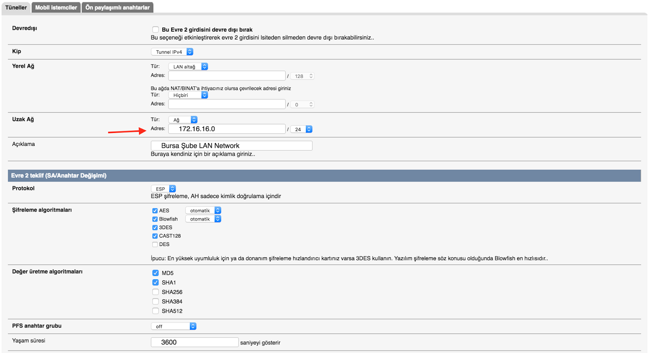Click the NAT/BINAT address input field

pyautogui.click(x=227, y=104)
